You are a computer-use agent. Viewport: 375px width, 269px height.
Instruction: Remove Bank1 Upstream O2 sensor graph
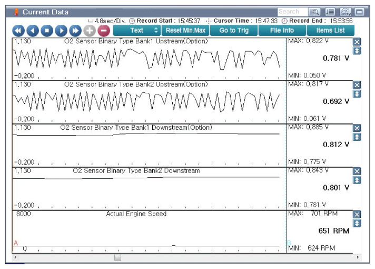(357, 42)
